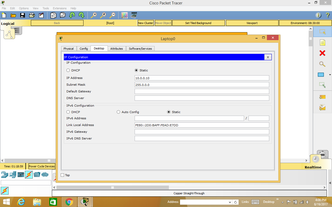The image size is (332, 207).
Task: Select the Add Simple PDU envelope tool
Action: (x=322, y=97)
